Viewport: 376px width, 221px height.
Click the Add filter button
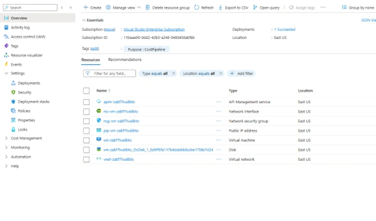(x=241, y=73)
